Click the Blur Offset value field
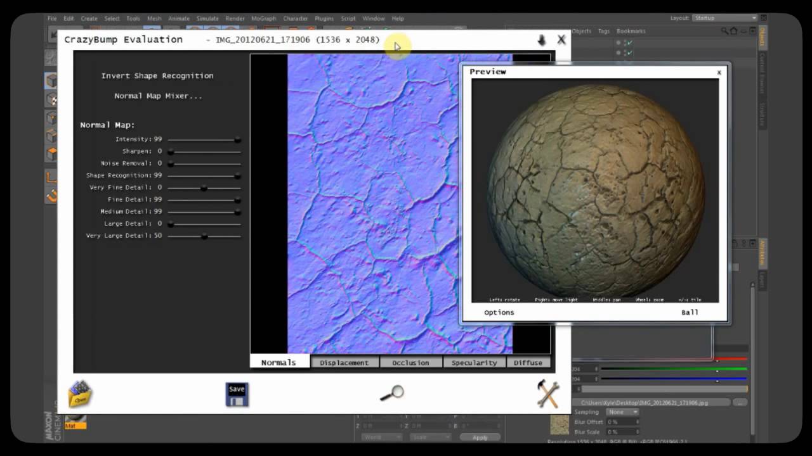The height and width of the screenshot is (456, 812). point(623,422)
